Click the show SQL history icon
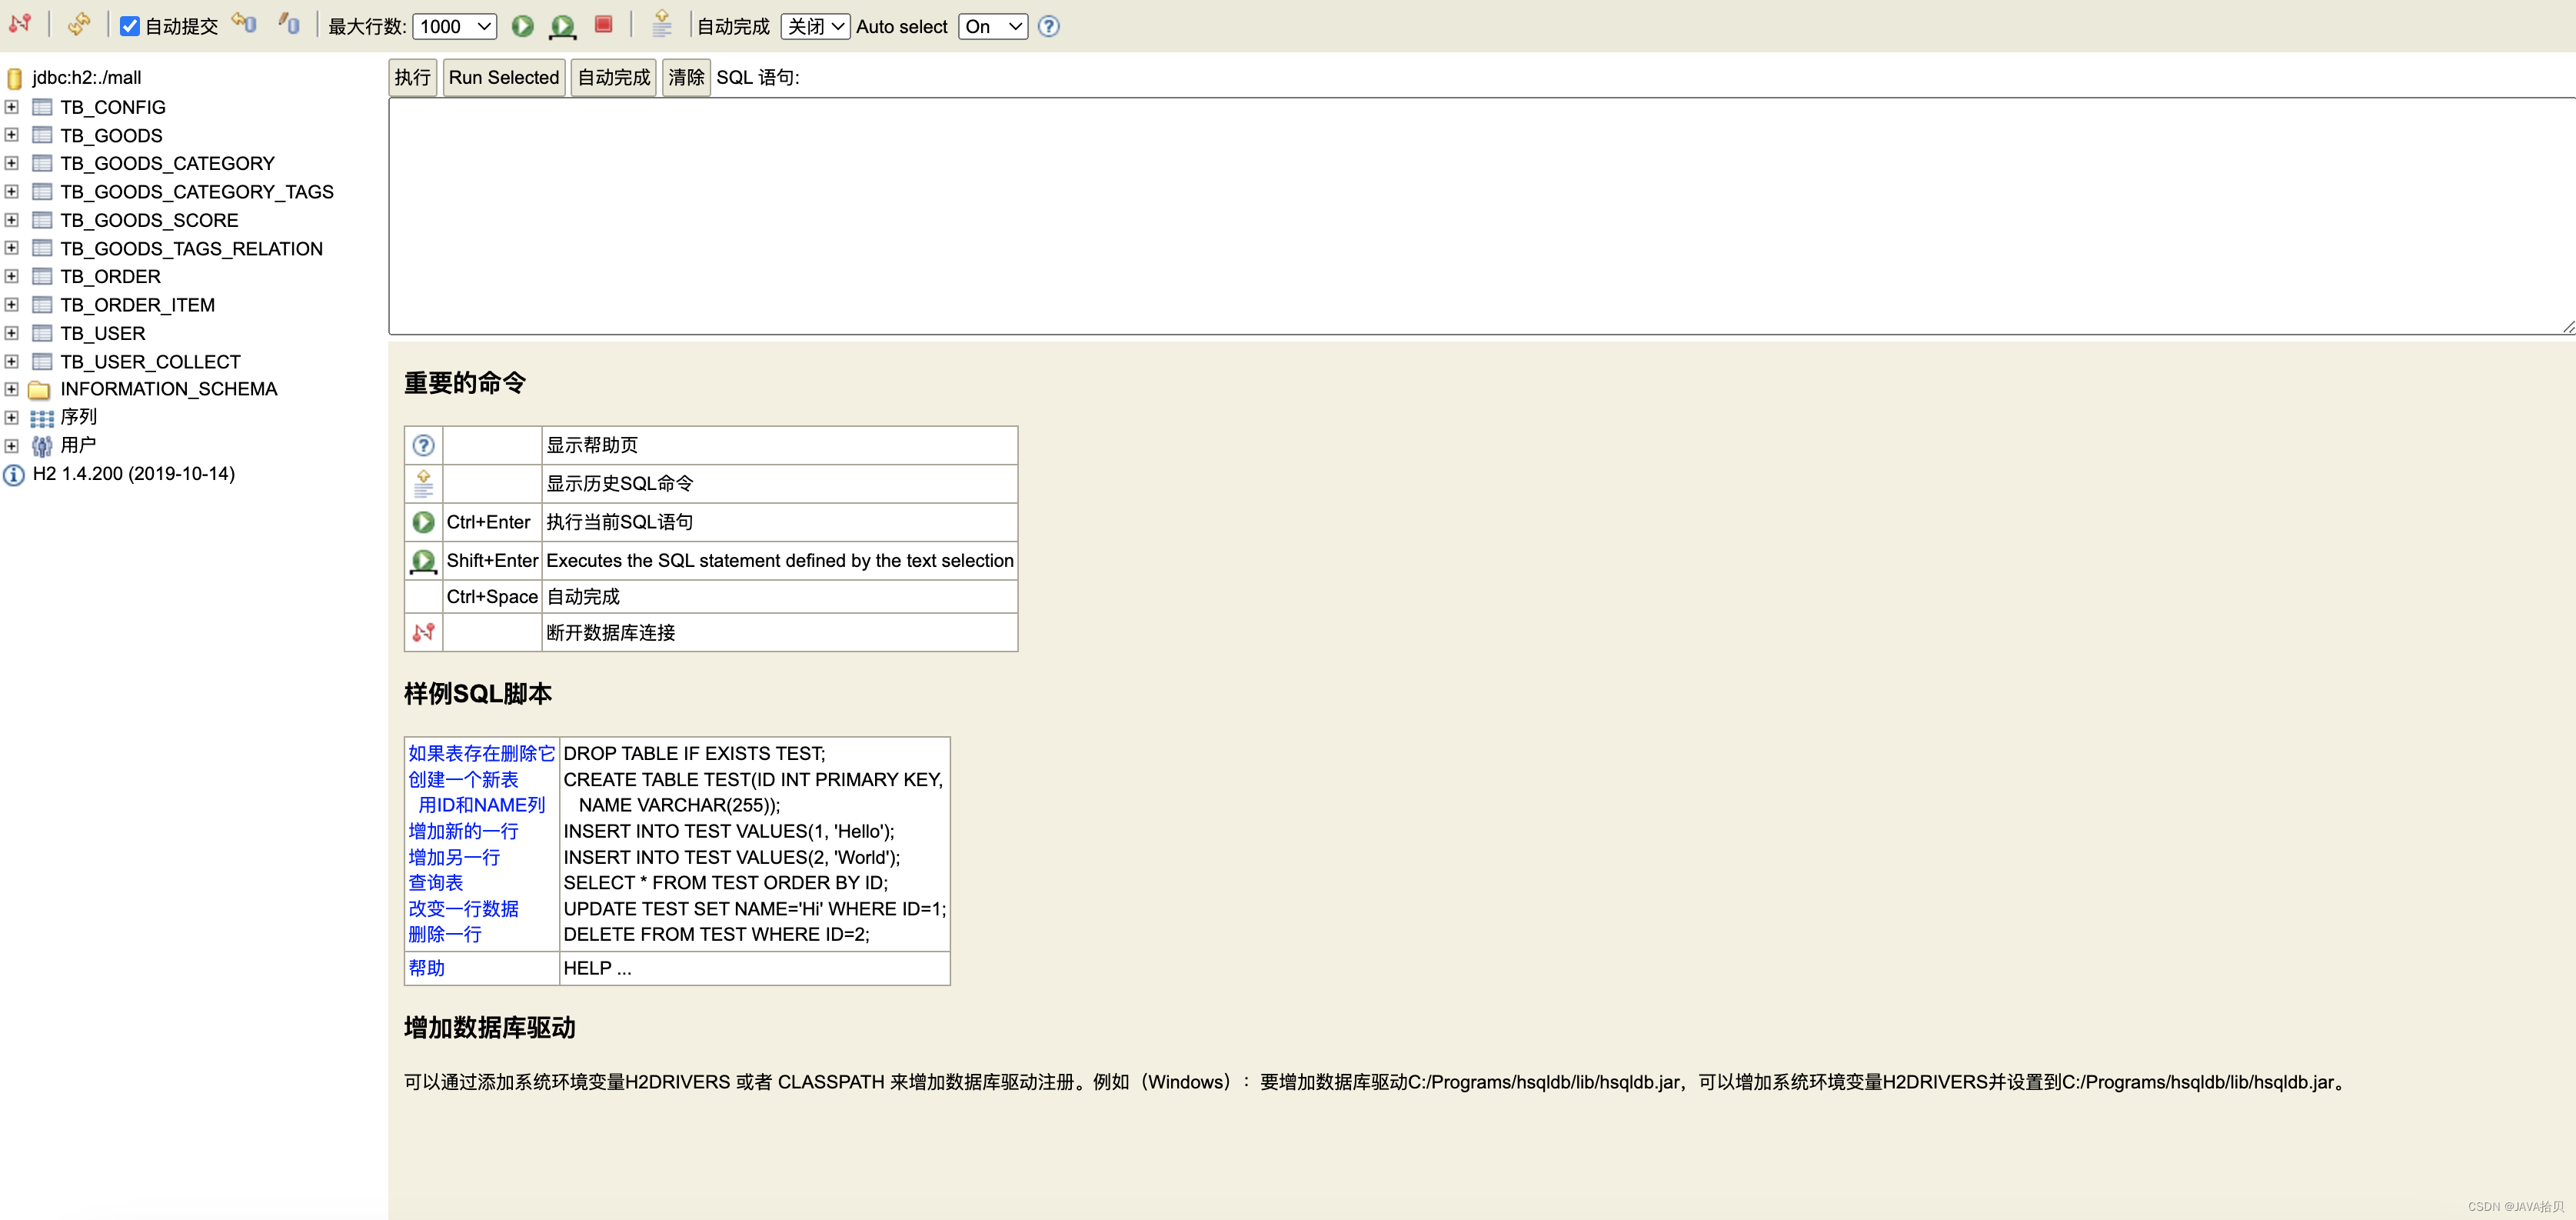This screenshot has height=1220, width=2576. point(657,25)
